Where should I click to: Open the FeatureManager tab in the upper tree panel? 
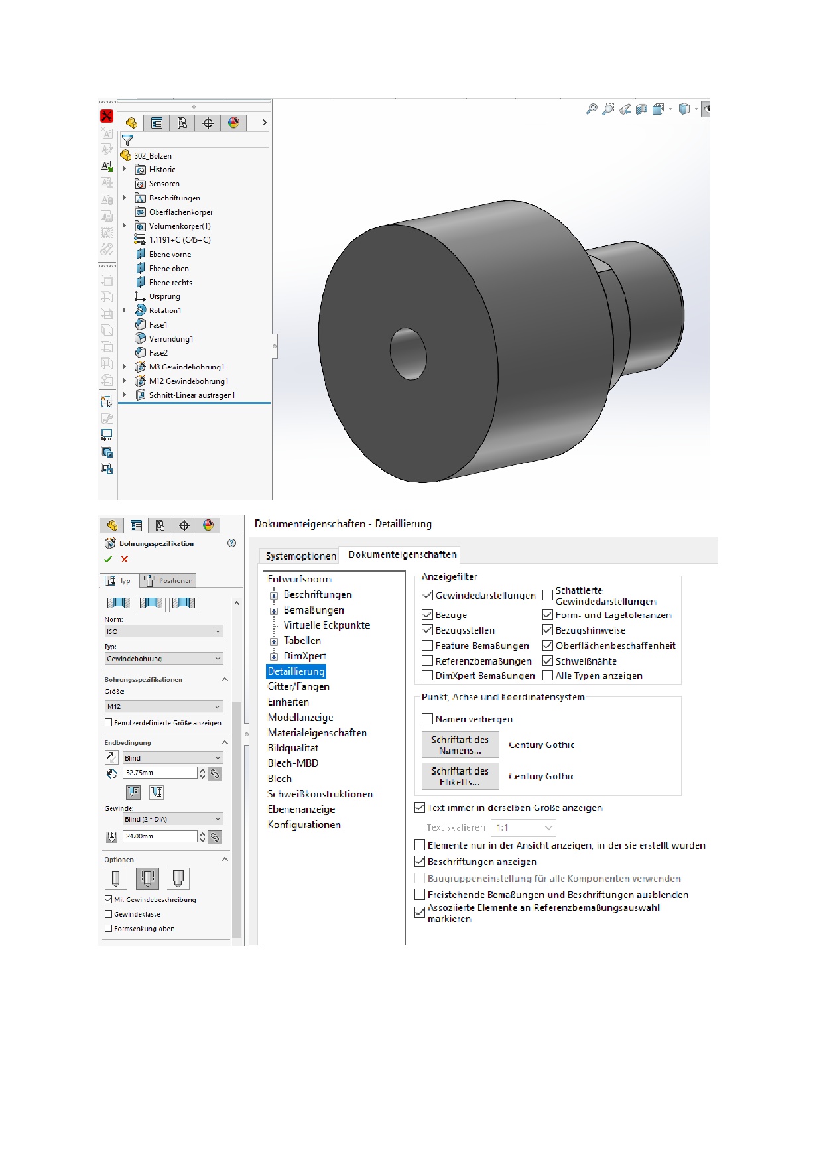131,123
